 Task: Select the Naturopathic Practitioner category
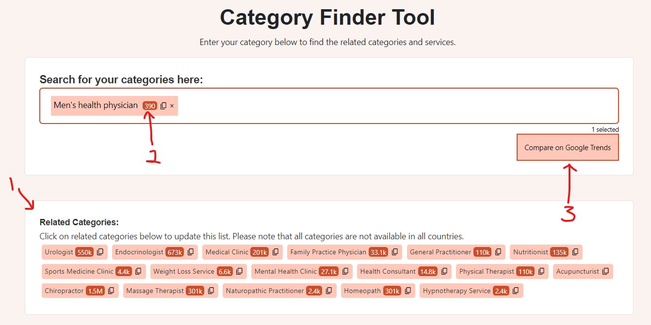click(x=265, y=291)
